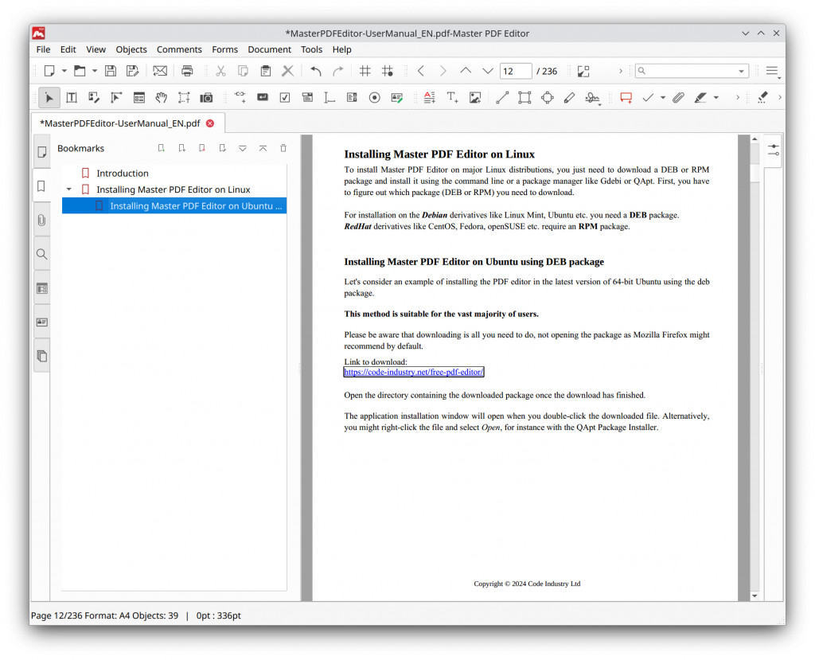Select the red sticky note comment tool
The image size is (815, 660).
[626, 97]
